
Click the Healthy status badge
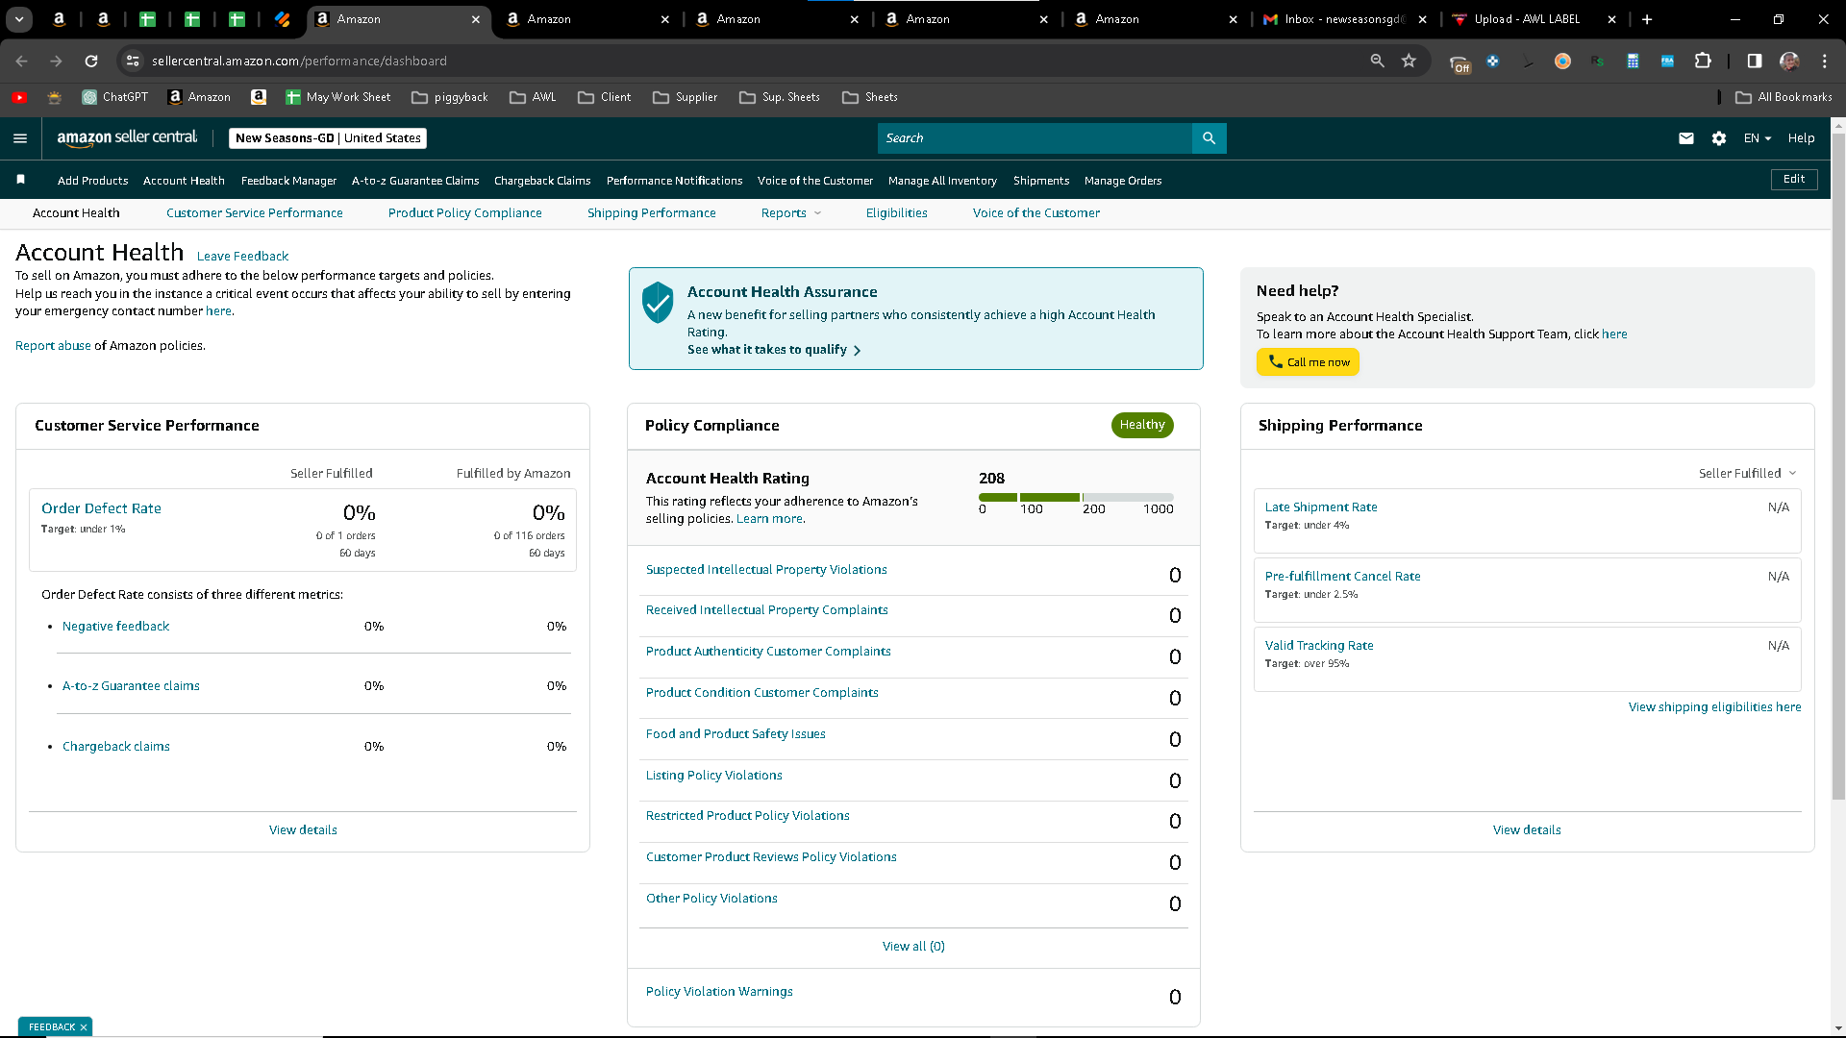(x=1142, y=425)
